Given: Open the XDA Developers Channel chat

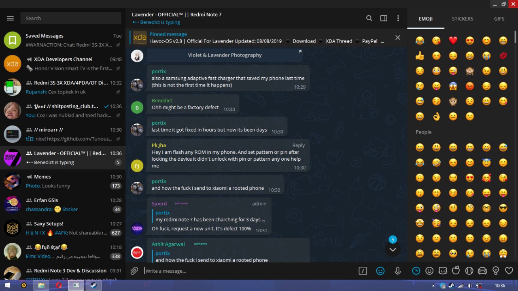Looking at the screenshot, I should point(63,64).
